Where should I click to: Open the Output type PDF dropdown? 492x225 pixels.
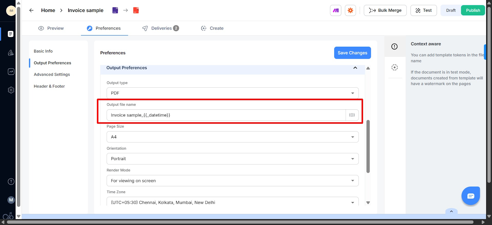pyautogui.click(x=232, y=93)
